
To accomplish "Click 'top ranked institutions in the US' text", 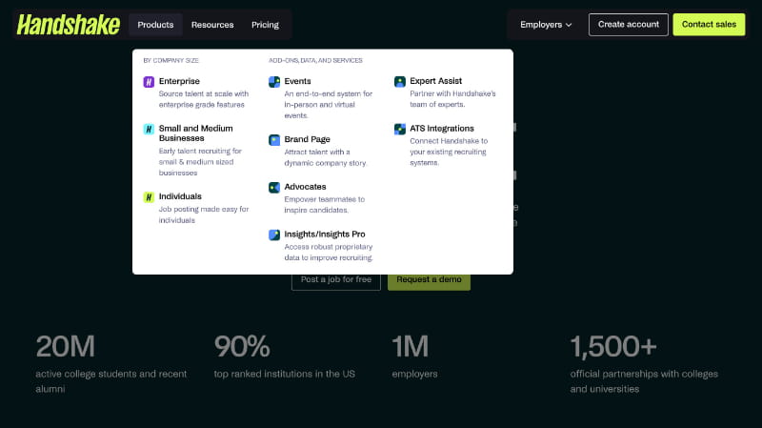I will (x=284, y=374).
